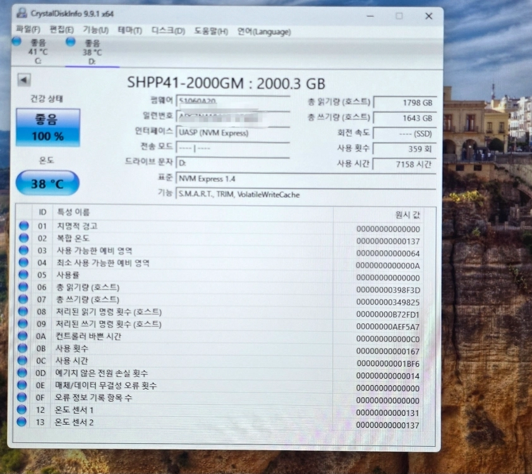Select raw value 00000000AEF5A7

pyautogui.click(x=388, y=327)
